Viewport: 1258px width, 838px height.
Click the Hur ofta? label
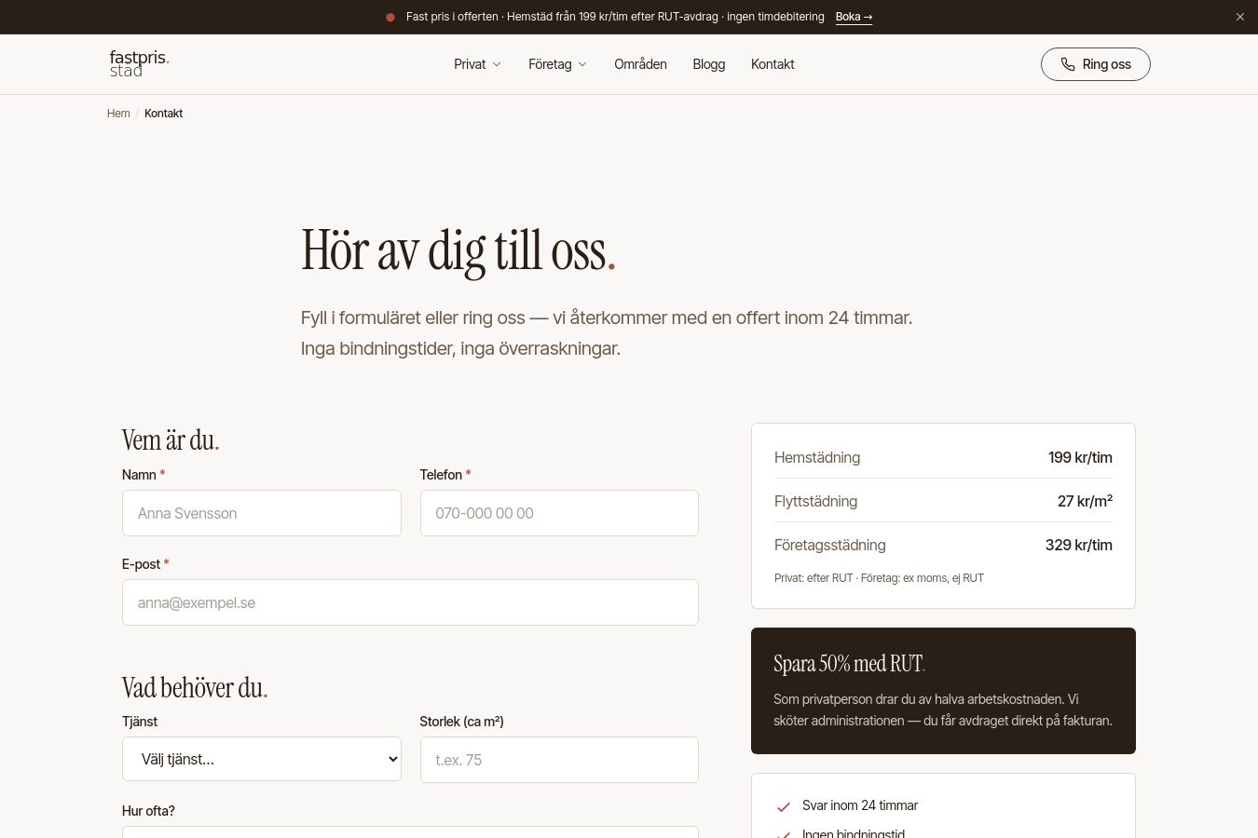[148, 811]
